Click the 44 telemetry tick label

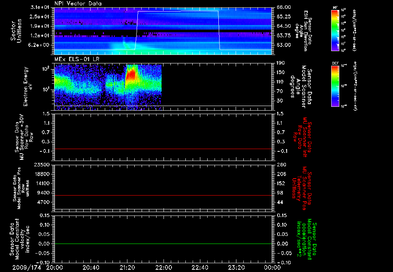click(279, 202)
